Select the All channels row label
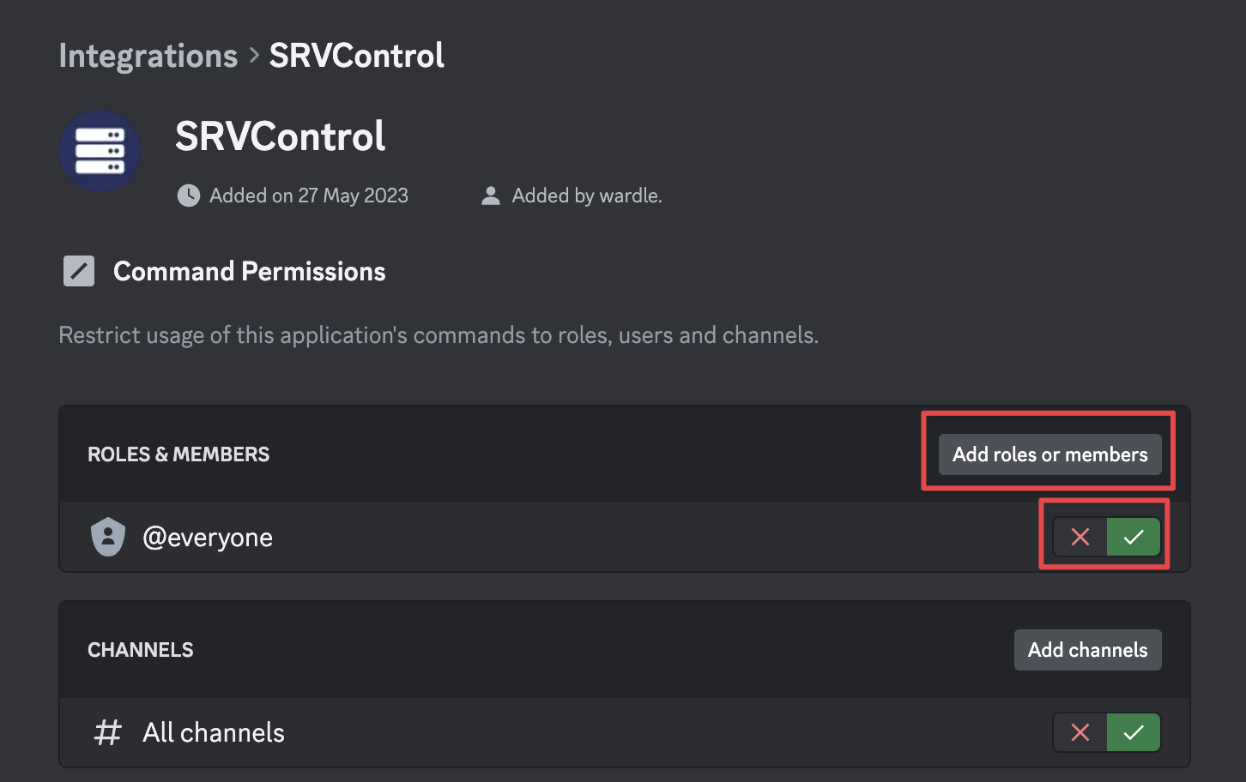Screen dimensions: 1246x782 [214, 733]
